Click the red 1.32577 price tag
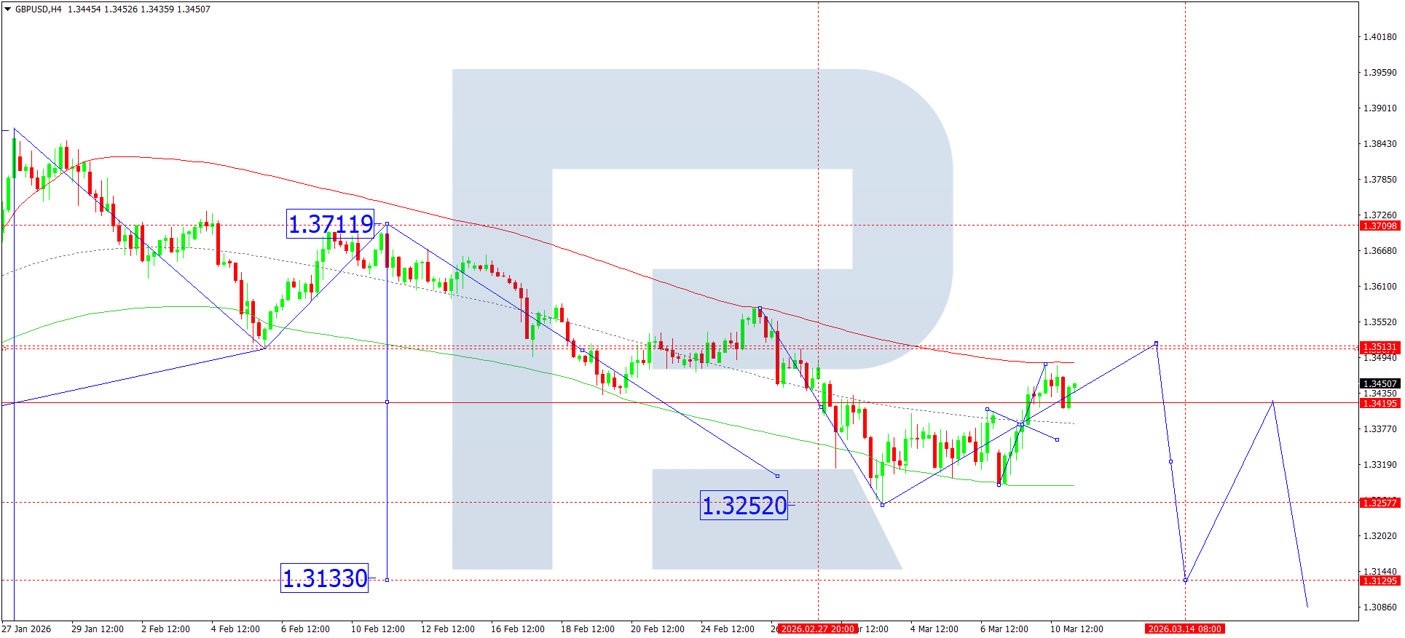The height and width of the screenshot is (638, 1405). click(1380, 503)
